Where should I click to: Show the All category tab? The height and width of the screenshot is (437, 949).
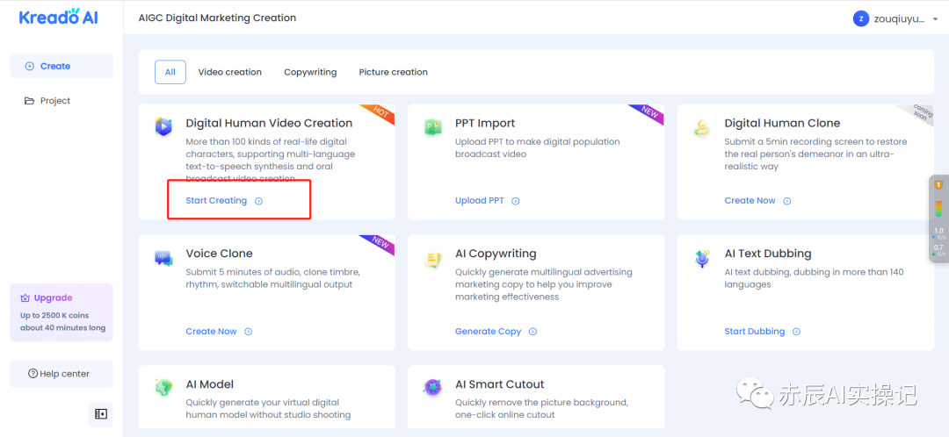[170, 72]
